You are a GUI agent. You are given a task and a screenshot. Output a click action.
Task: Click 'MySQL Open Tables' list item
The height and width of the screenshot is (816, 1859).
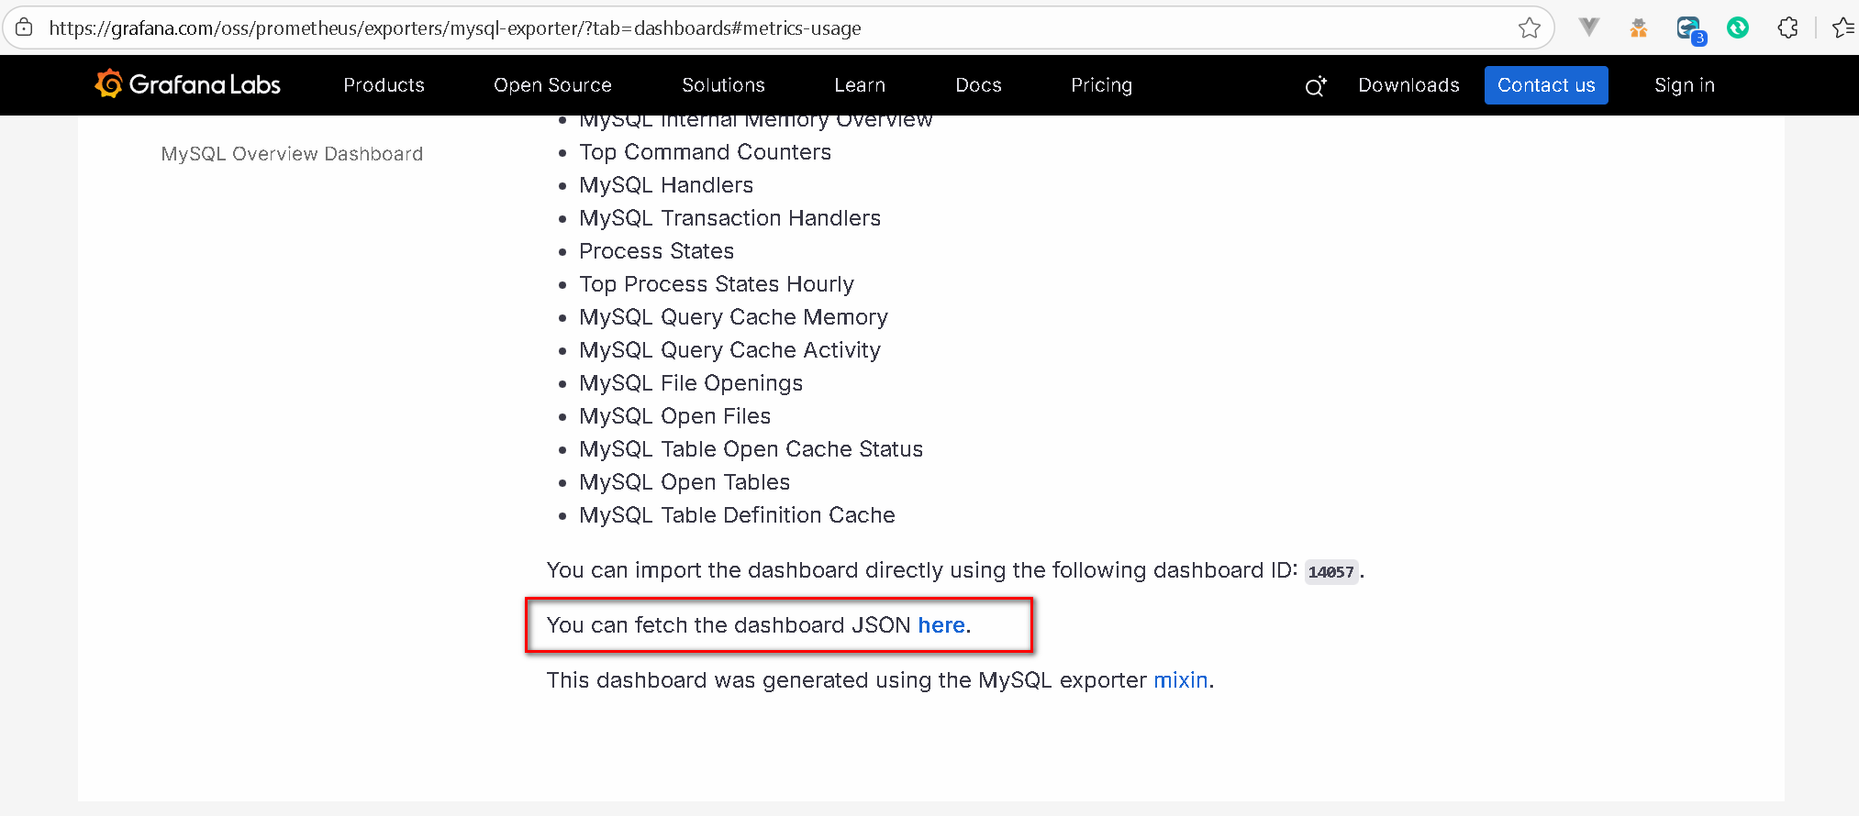(x=685, y=482)
